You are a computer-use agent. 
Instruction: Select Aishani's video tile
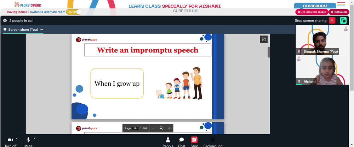(322, 70)
